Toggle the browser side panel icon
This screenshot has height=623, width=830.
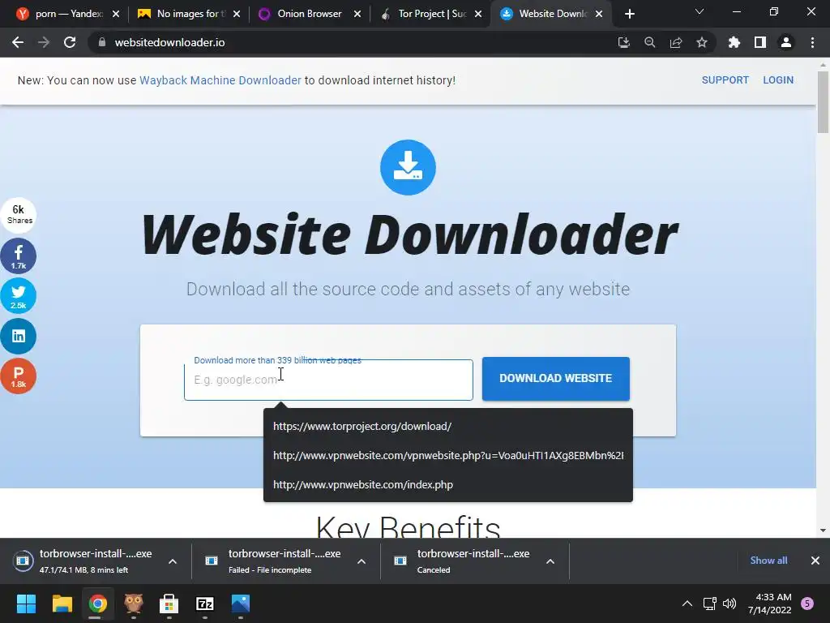(760, 42)
